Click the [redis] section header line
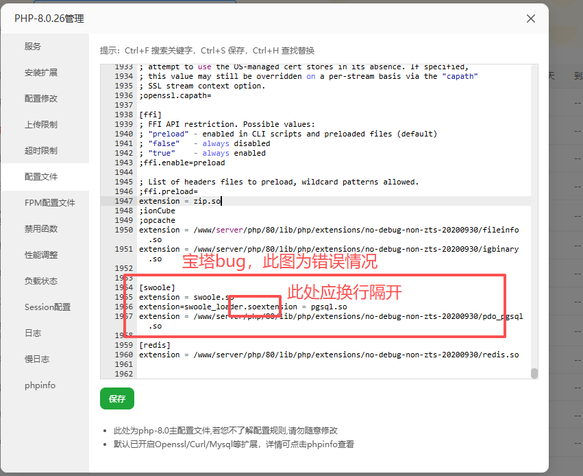The height and width of the screenshot is (476, 583). coord(154,345)
